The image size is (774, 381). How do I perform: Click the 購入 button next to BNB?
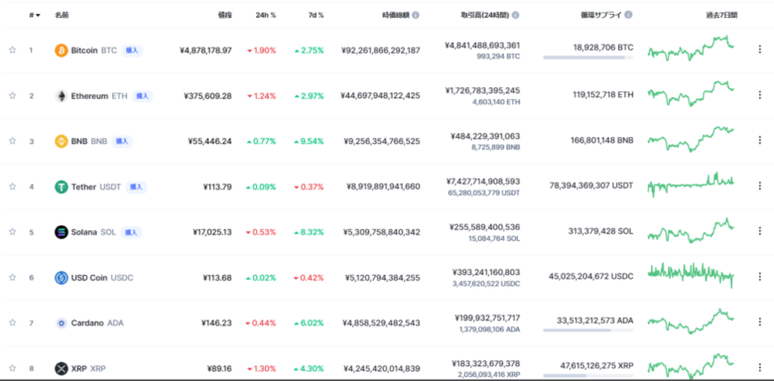[x=122, y=142]
